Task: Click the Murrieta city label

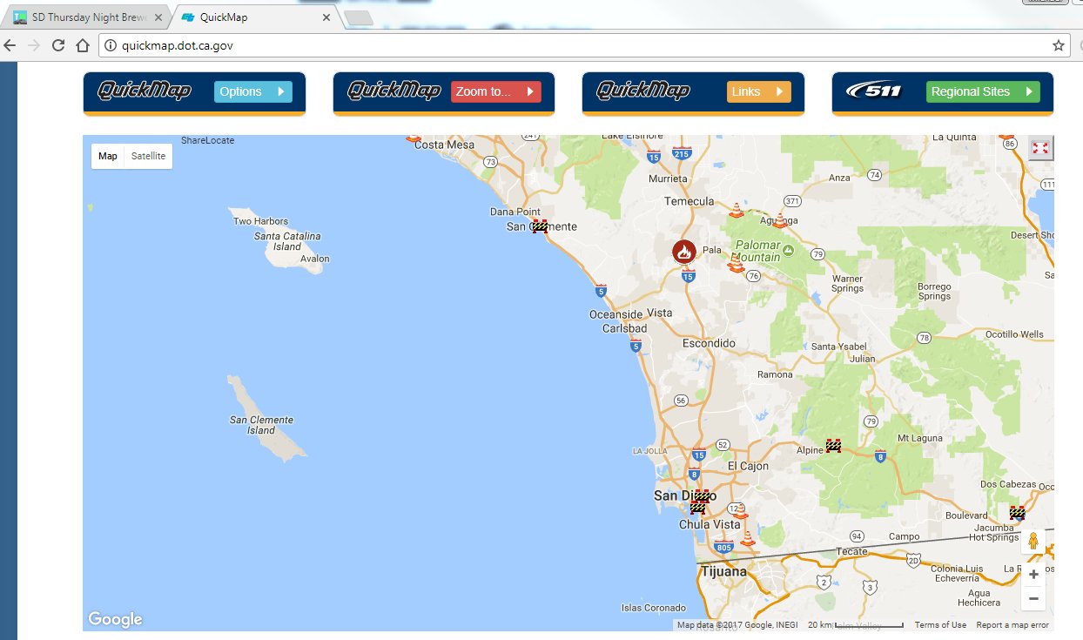Action: point(668,179)
